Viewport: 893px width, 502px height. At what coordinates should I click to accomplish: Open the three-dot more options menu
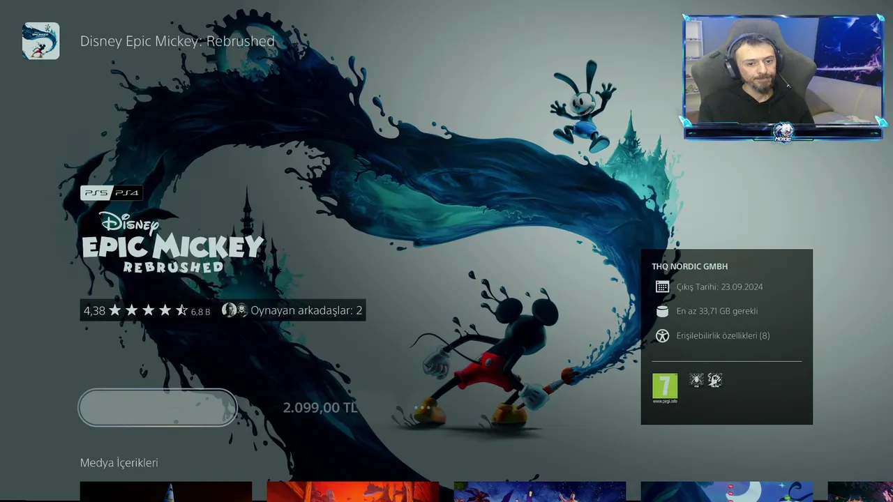(x=421, y=407)
